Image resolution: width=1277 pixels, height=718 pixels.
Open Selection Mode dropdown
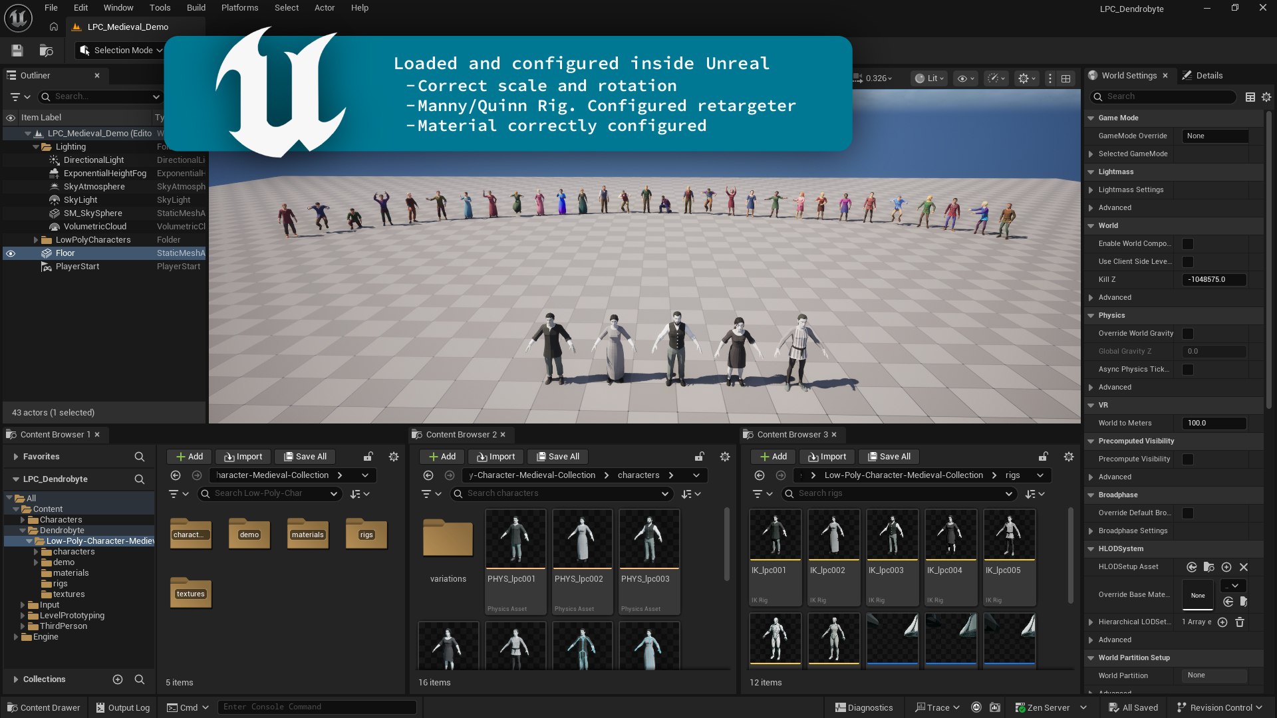click(x=121, y=51)
